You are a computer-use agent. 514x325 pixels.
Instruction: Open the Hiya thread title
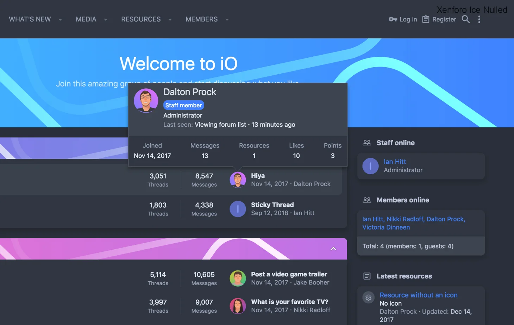click(258, 175)
